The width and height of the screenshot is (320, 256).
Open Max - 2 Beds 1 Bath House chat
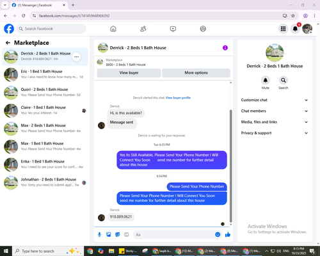45,129
